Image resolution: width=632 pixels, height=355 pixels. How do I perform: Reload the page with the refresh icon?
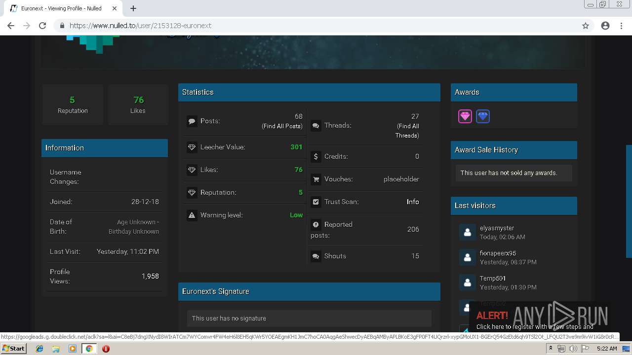[42, 26]
